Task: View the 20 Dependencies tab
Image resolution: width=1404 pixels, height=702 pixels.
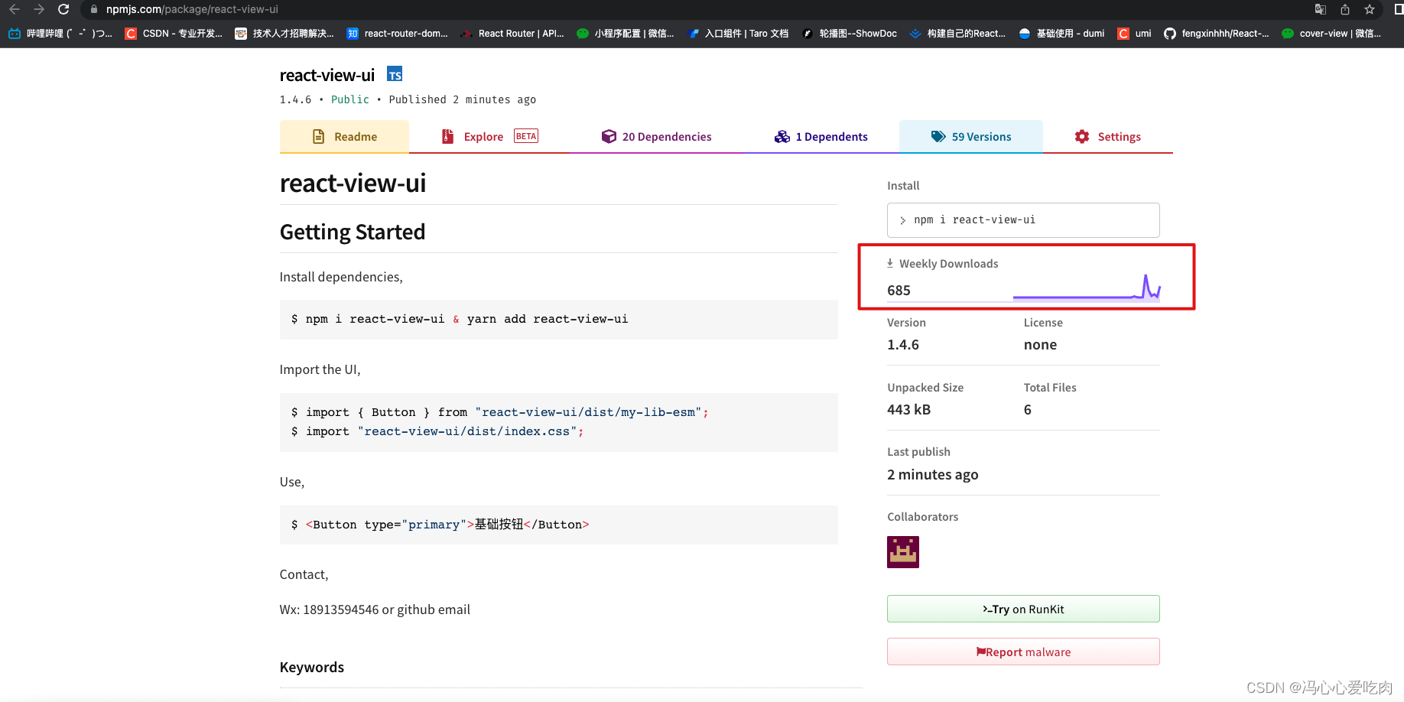Action: [656, 137]
